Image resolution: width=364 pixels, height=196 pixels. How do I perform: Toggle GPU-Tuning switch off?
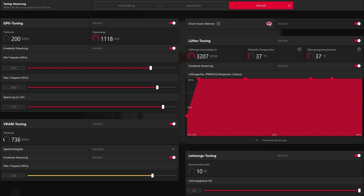pyautogui.click(x=172, y=23)
